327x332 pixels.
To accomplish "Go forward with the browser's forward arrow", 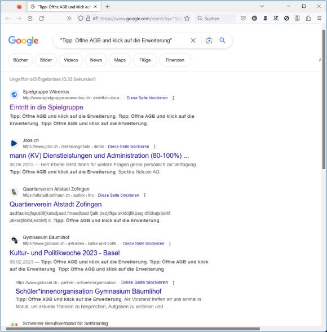I will pos(19,19).
